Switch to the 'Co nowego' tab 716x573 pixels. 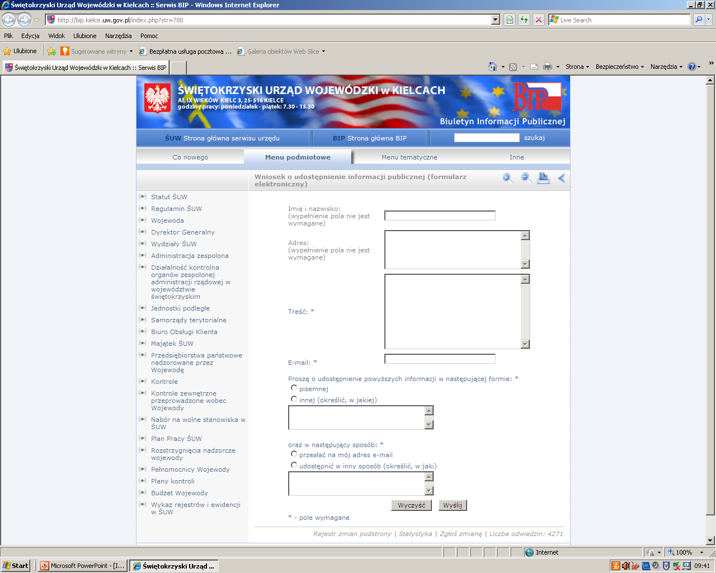pos(190,157)
